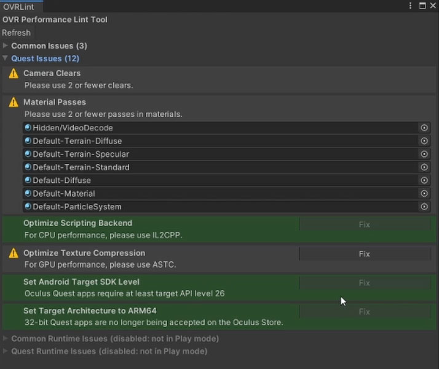Click the Default-Terrain-Diffuse material sphere icon

coord(28,141)
